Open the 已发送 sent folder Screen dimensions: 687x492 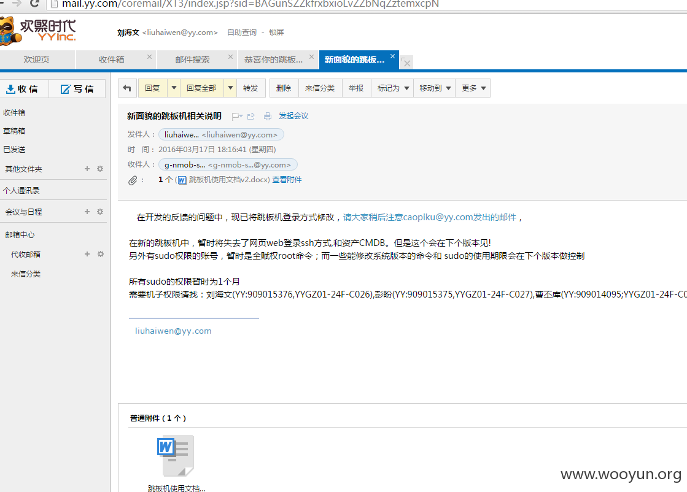(14, 149)
